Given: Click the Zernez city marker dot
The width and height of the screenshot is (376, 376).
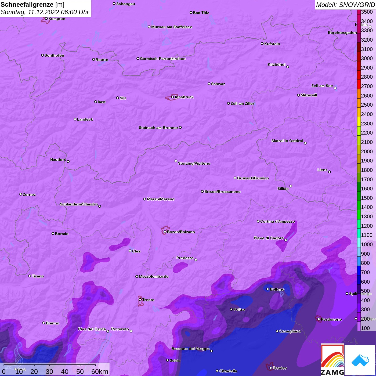Looking at the screenshot, I should (x=21, y=194).
